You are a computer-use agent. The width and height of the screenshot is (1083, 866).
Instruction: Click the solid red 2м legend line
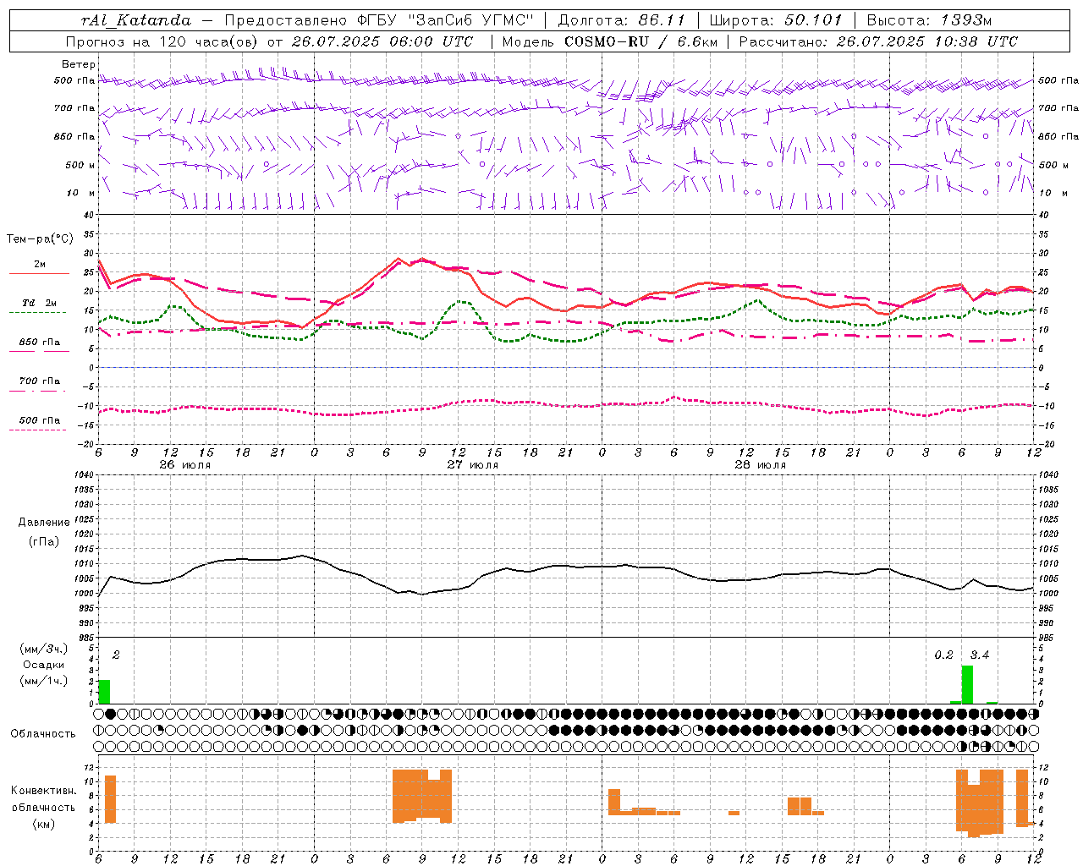coord(39,273)
